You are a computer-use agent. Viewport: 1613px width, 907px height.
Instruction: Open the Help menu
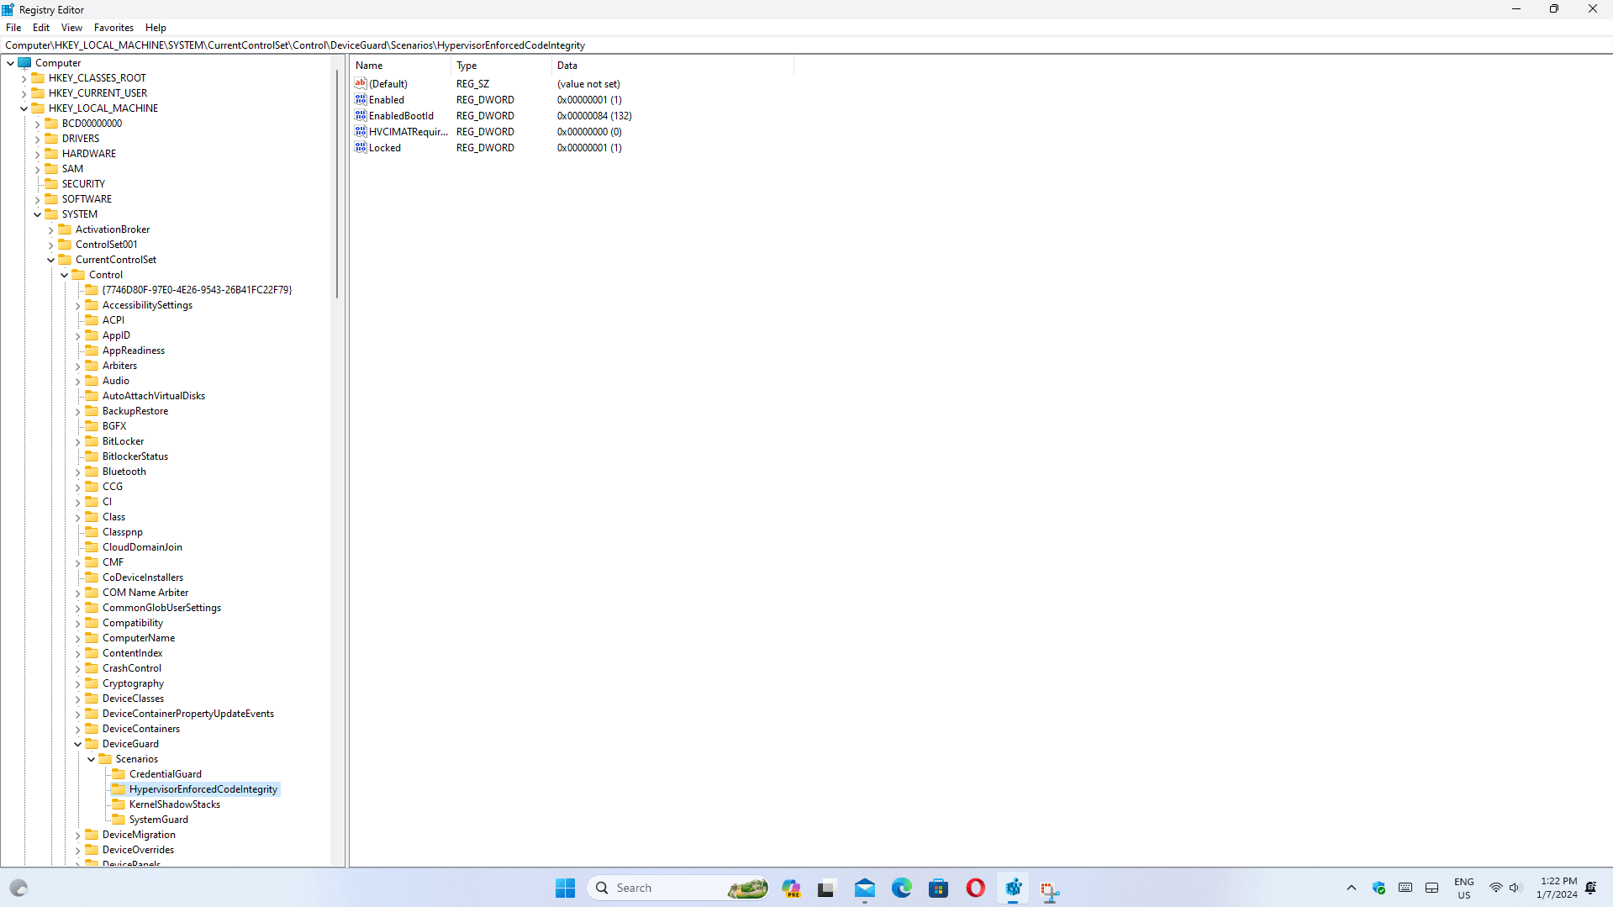tap(156, 28)
